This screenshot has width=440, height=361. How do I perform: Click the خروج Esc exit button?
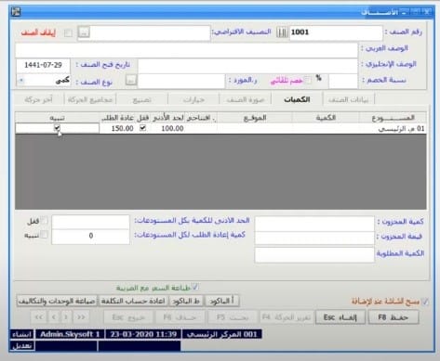coord(128,317)
